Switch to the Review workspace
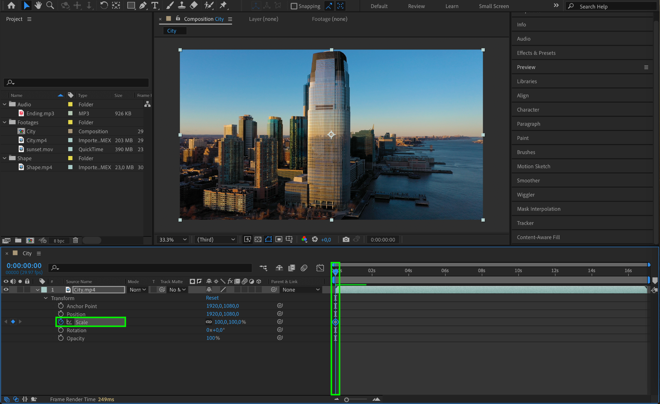This screenshot has width=660, height=404. (416, 6)
